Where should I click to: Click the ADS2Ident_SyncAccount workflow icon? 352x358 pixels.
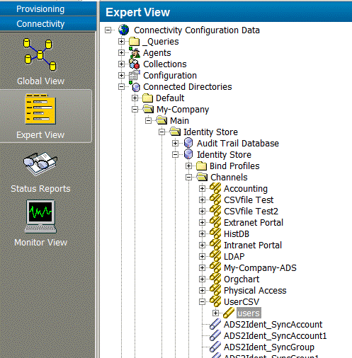click(x=215, y=324)
